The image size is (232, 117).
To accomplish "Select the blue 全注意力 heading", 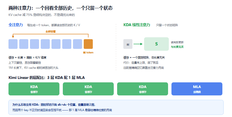I will (x=16, y=25).
